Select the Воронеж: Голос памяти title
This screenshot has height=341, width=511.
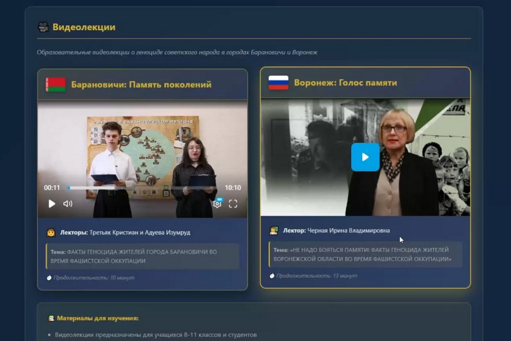[346, 83]
